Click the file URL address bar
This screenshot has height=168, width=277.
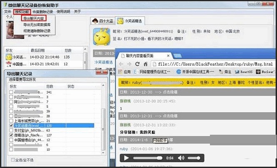[214, 64]
